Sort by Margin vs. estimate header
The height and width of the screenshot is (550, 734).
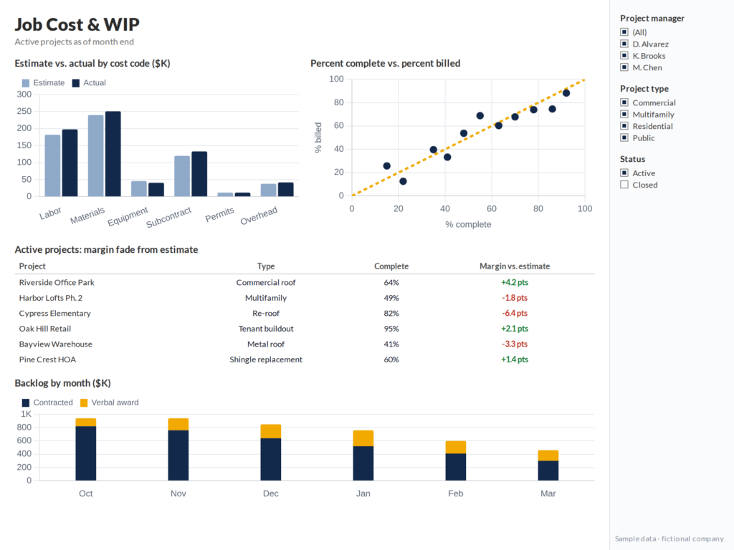click(x=515, y=266)
